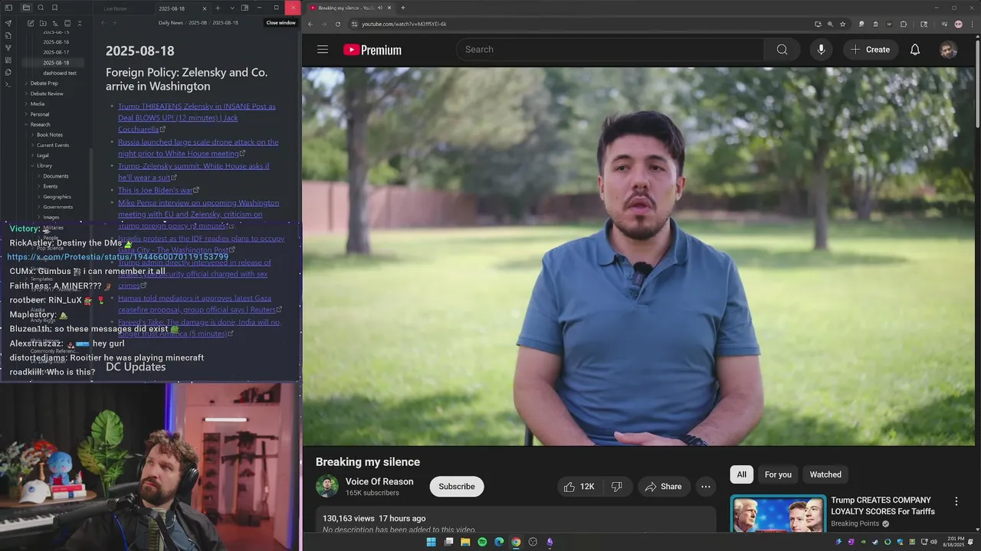Dislike the video with thumbs down

(x=616, y=487)
